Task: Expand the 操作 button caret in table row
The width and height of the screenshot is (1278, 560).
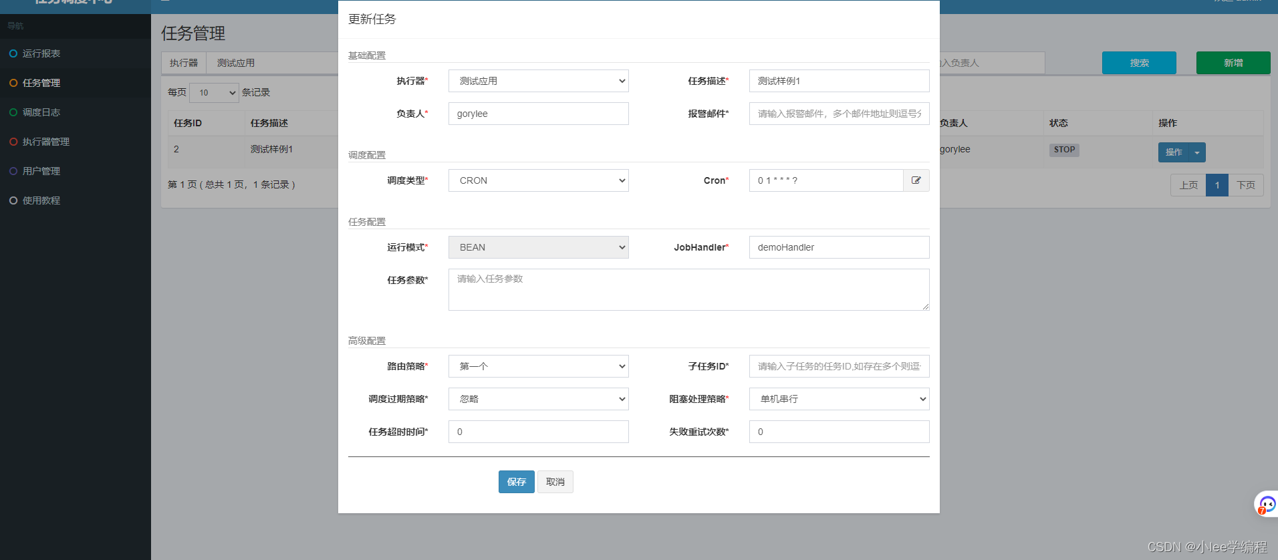Action: (x=1197, y=152)
